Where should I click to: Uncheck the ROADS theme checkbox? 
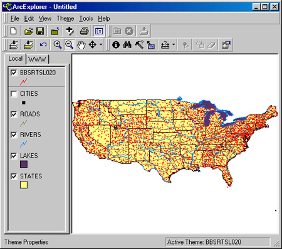(x=14, y=114)
